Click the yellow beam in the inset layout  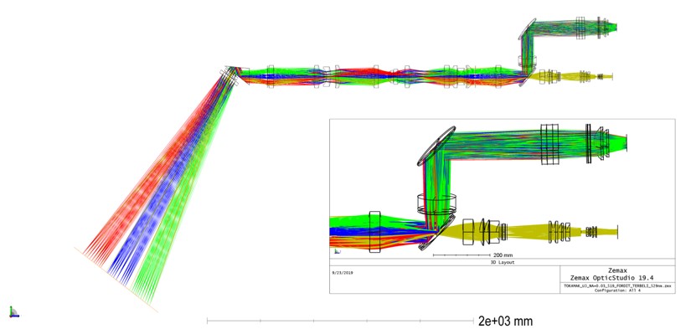pyautogui.click(x=529, y=232)
